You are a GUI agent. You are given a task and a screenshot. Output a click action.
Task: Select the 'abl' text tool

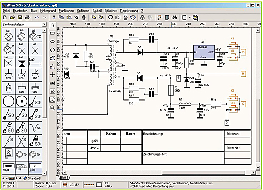(53, 83)
